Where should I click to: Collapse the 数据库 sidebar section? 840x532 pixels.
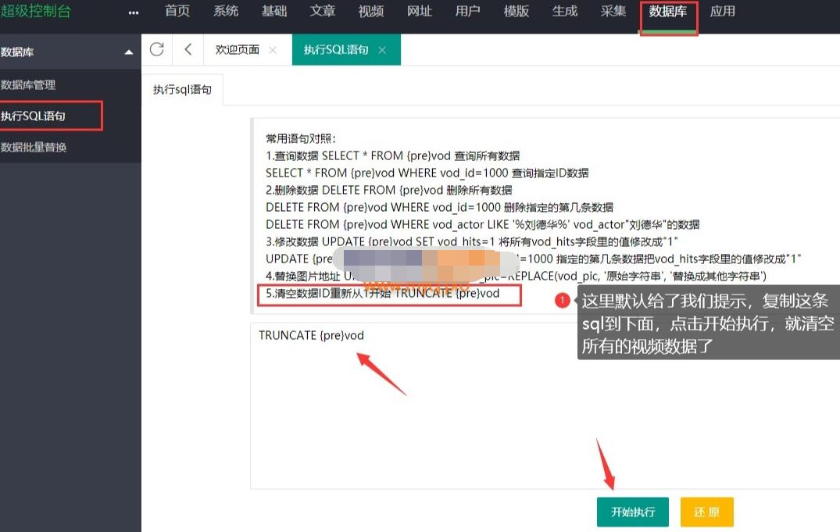[130, 52]
